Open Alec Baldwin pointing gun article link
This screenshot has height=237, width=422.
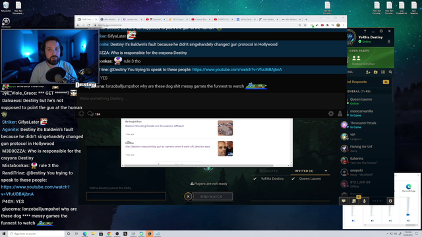[x=167, y=146]
